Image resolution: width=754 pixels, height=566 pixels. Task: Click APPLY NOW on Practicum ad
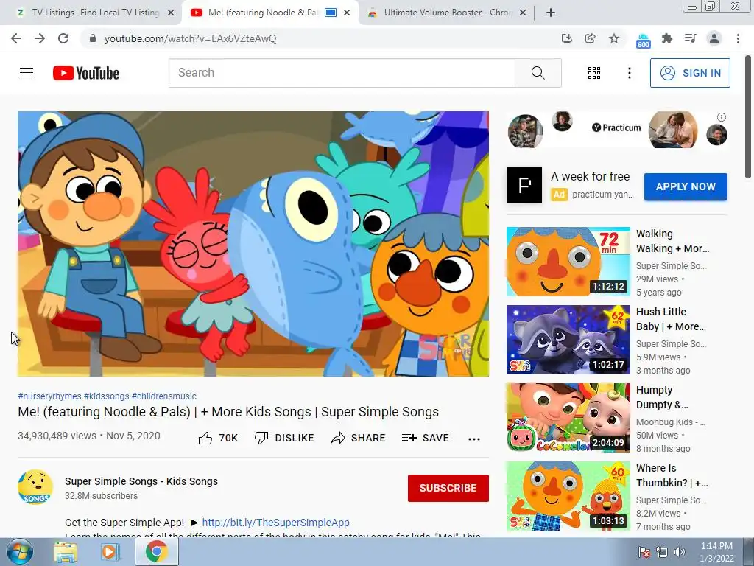pyautogui.click(x=686, y=186)
